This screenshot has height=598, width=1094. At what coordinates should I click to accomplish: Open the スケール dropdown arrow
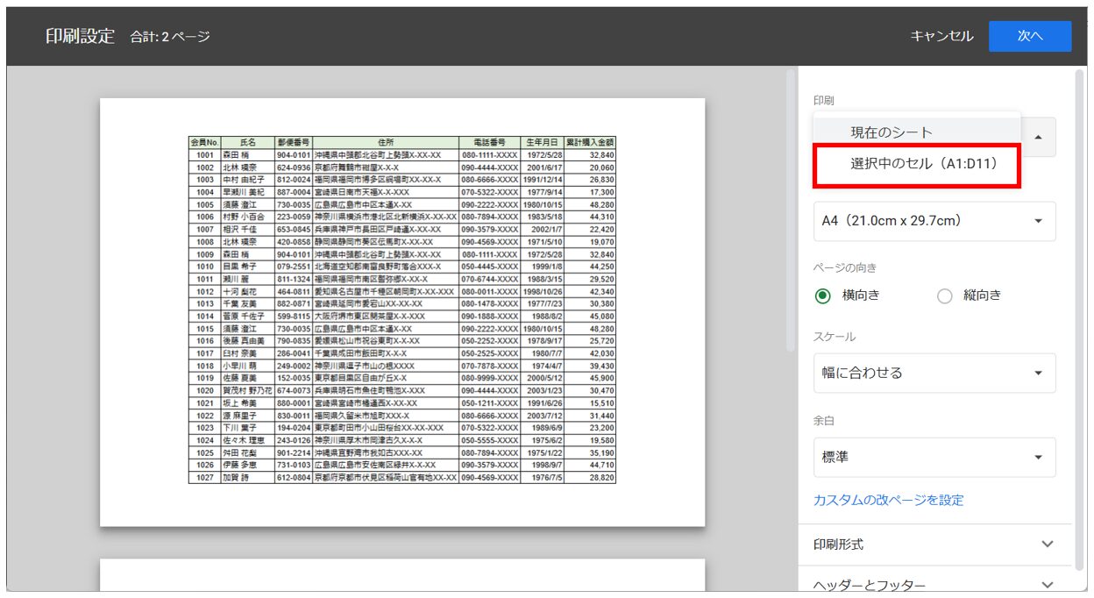(x=1040, y=373)
